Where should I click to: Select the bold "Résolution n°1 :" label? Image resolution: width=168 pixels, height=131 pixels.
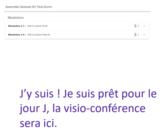pos(17,26)
